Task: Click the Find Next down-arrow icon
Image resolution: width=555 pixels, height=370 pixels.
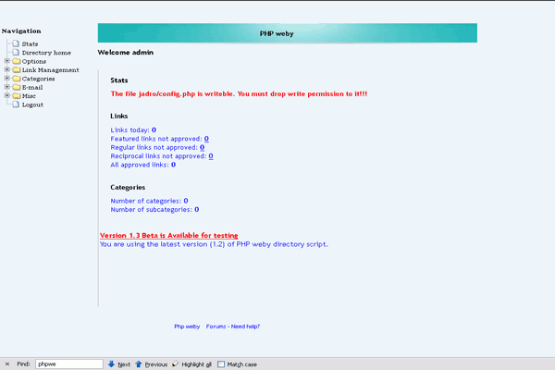Action: (111, 364)
